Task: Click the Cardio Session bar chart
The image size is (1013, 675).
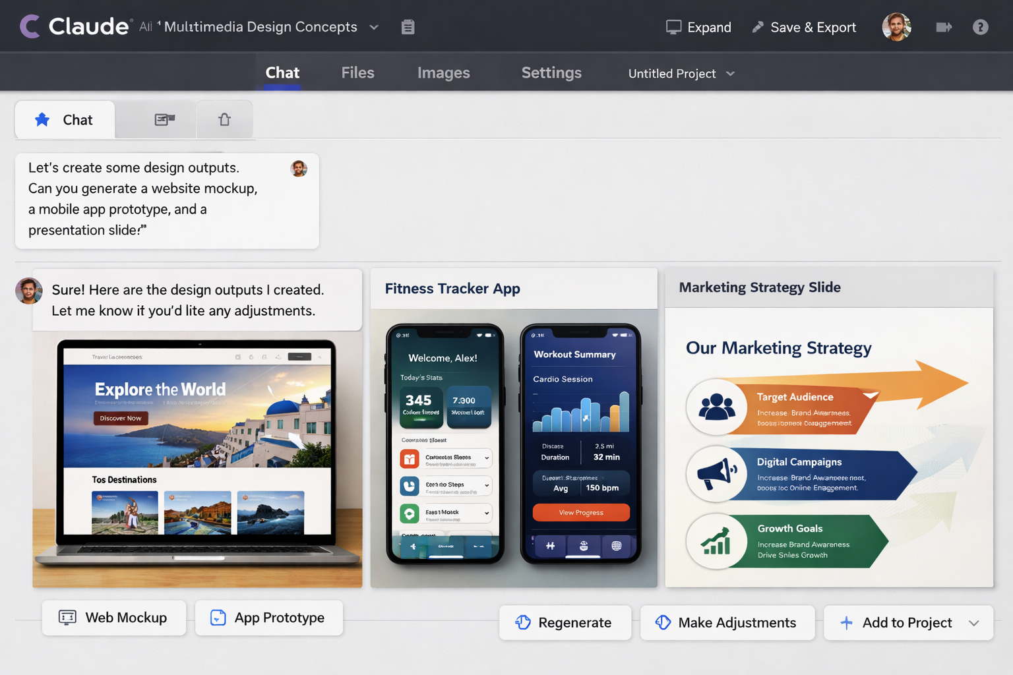Action: tap(580, 412)
